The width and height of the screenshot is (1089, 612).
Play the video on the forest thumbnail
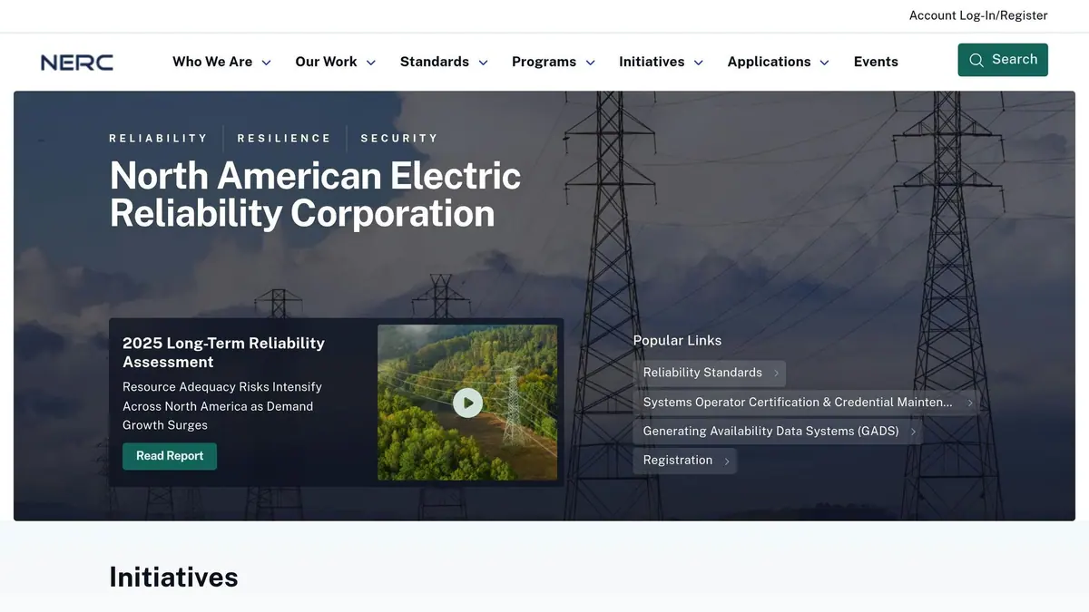(467, 403)
